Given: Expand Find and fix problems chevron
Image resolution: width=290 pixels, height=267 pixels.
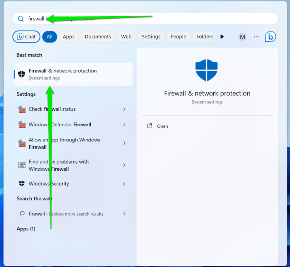Looking at the screenshot, I should [124, 165].
